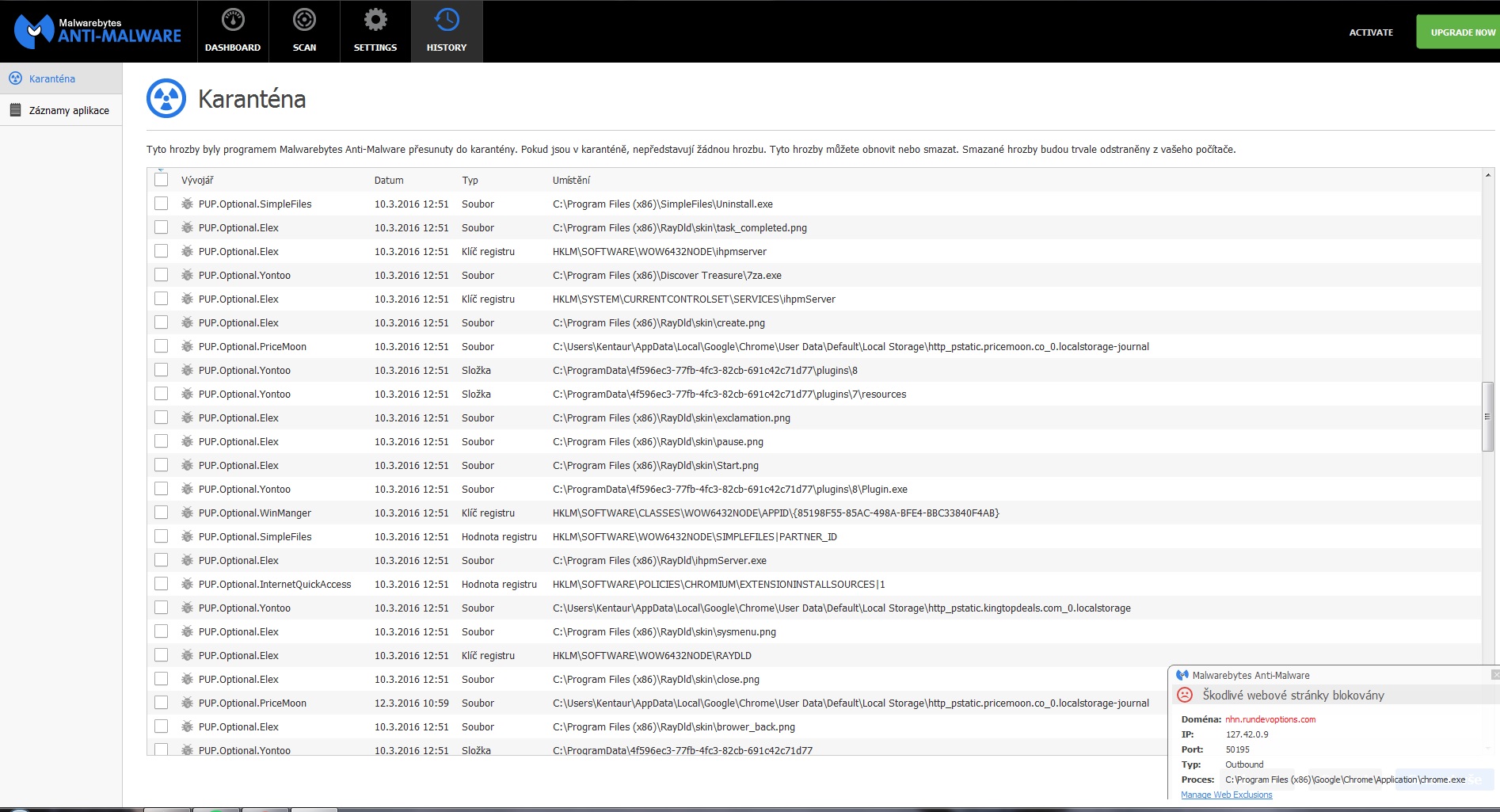
Task: Click the quarantine list scrollbar thumb
Action: [1488, 417]
